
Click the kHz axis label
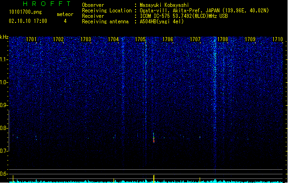tap(4, 37)
